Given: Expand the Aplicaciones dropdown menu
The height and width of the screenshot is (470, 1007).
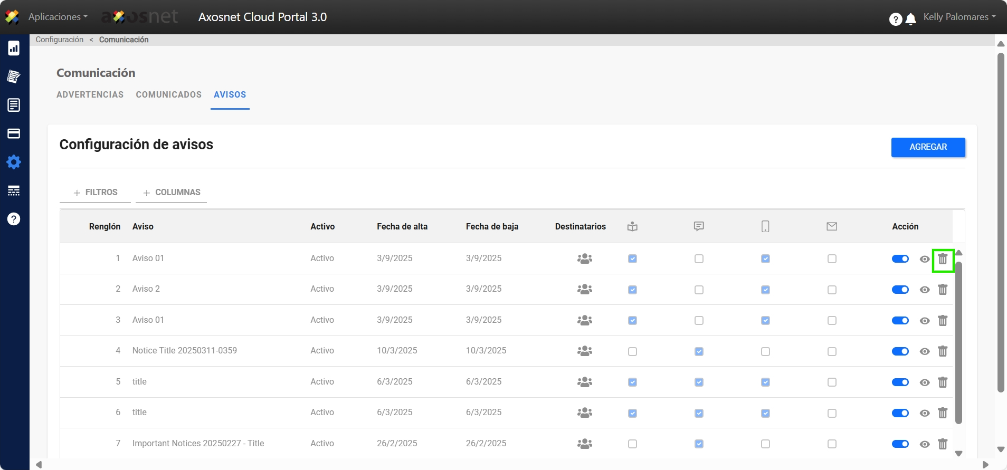Looking at the screenshot, I should pos(58,17).
